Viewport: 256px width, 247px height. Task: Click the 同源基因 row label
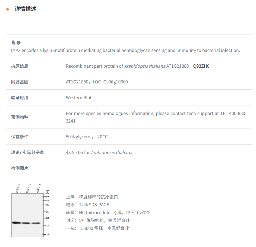tap(20, 82)
